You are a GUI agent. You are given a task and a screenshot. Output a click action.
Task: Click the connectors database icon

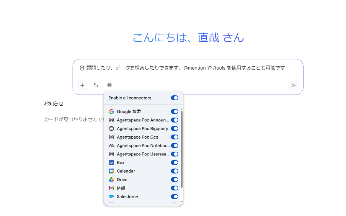click(x=109, y=85)
